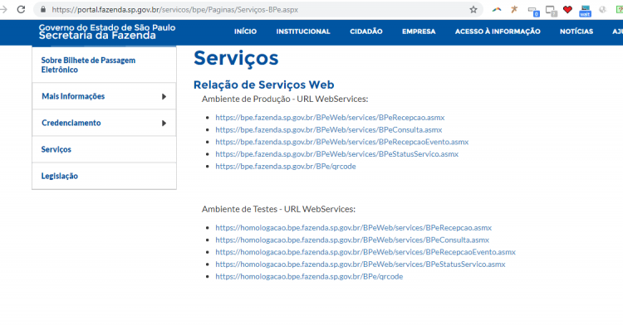Open the faded gray globe extension
623x325 pixels.
pos(603,9)
